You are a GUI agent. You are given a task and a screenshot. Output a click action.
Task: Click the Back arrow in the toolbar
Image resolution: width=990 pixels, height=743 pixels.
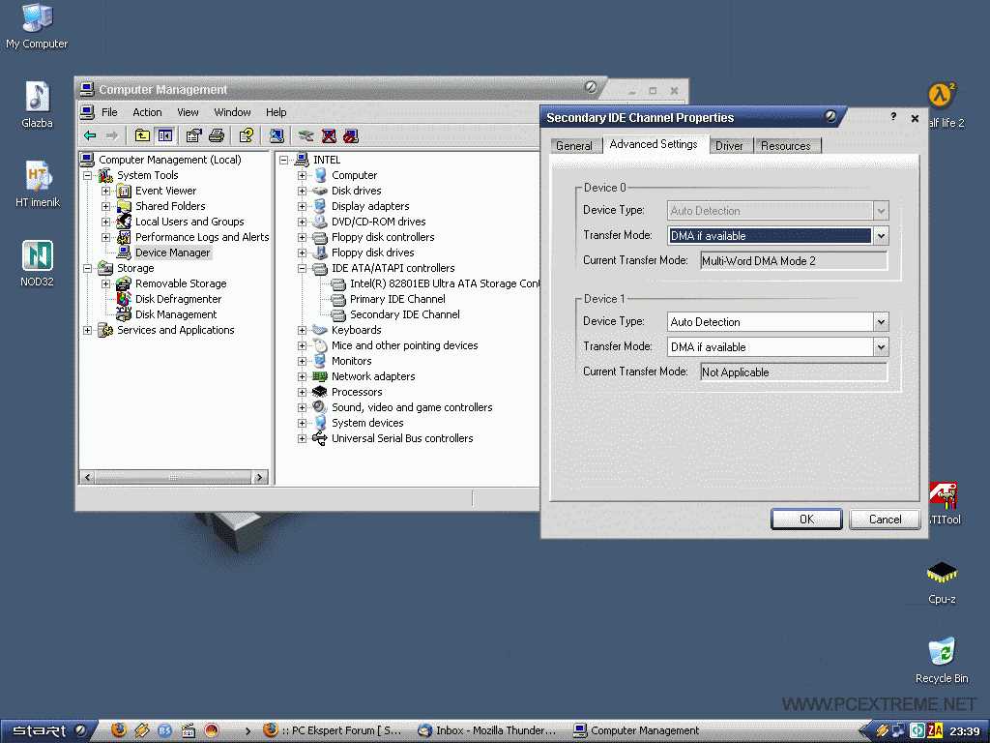click(90, 135)
